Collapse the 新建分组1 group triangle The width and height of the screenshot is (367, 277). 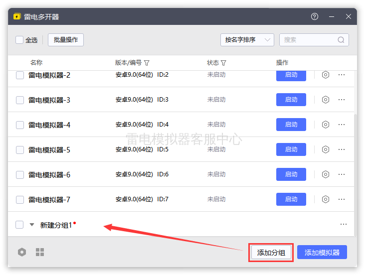(x=32, y=225)
